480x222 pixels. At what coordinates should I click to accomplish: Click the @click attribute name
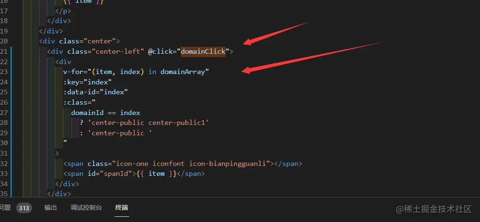click(160, 51)
